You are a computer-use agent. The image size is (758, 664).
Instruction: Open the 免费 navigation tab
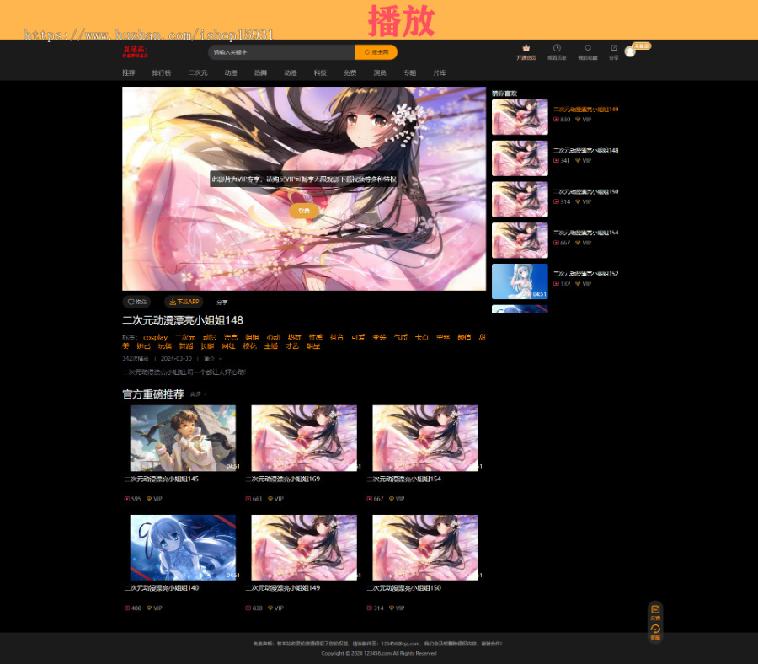point(350,73)
